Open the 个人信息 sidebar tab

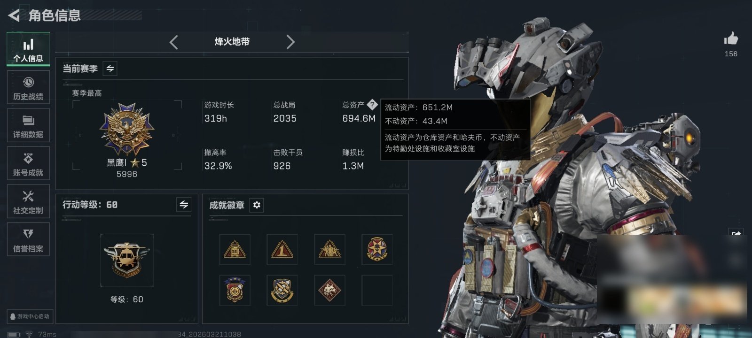click(x=28, y=49)
